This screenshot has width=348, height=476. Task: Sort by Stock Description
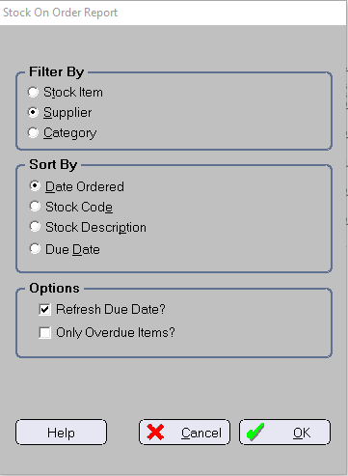(35, 227)
